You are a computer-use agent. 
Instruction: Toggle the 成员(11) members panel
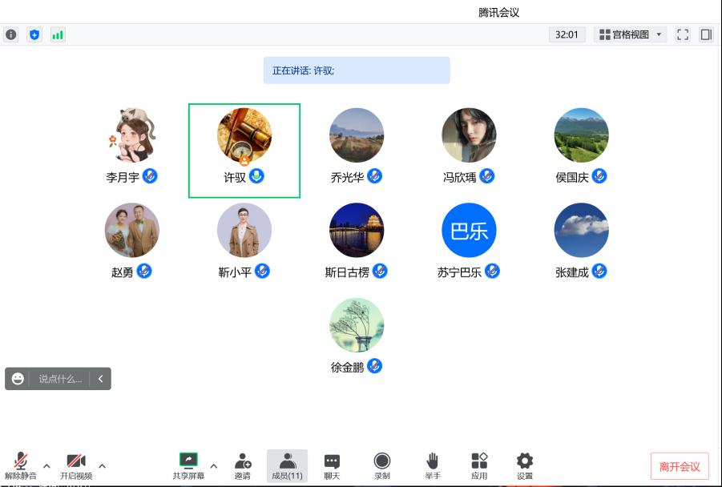point(287,465)
